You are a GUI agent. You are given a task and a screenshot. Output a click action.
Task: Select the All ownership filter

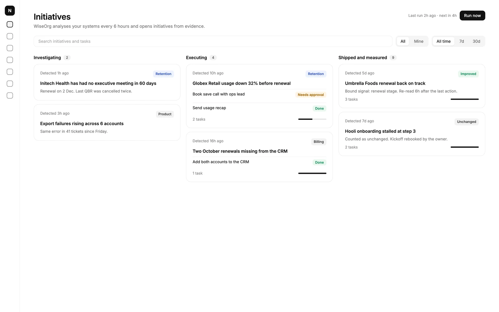(x=403, y=41)
